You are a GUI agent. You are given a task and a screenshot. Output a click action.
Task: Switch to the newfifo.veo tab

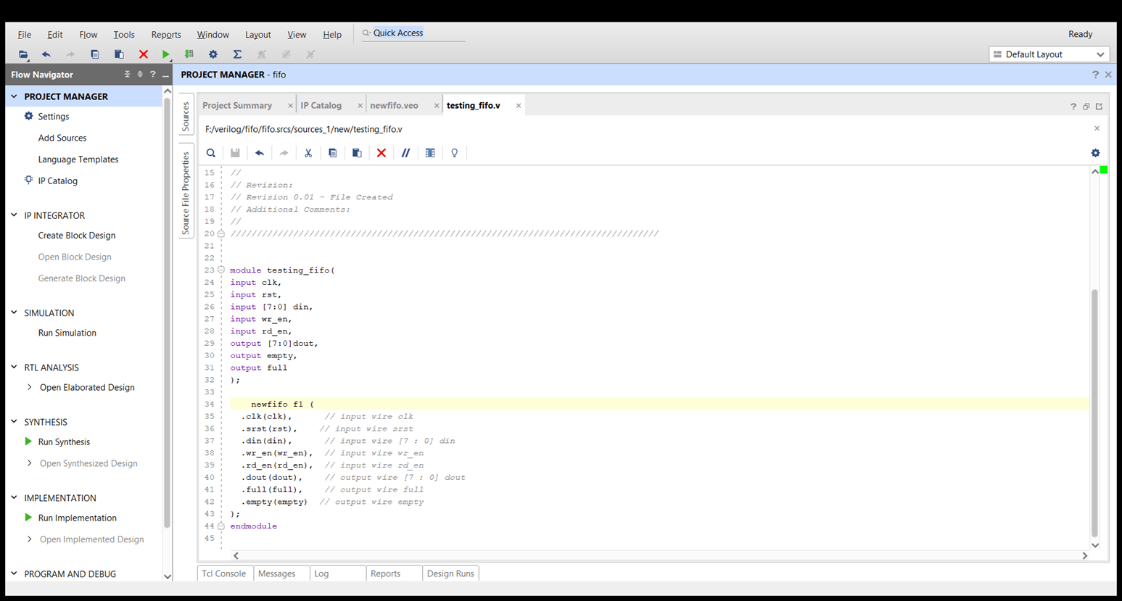click(393, 105)
